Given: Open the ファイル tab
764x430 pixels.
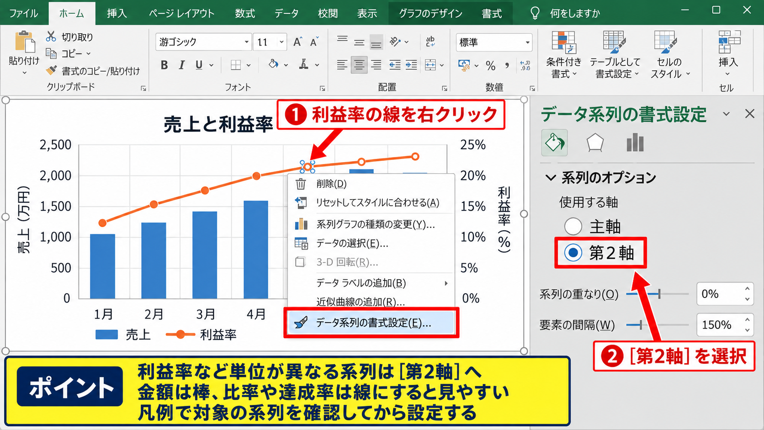Looking at the screenshot, I should pos(23,13).
